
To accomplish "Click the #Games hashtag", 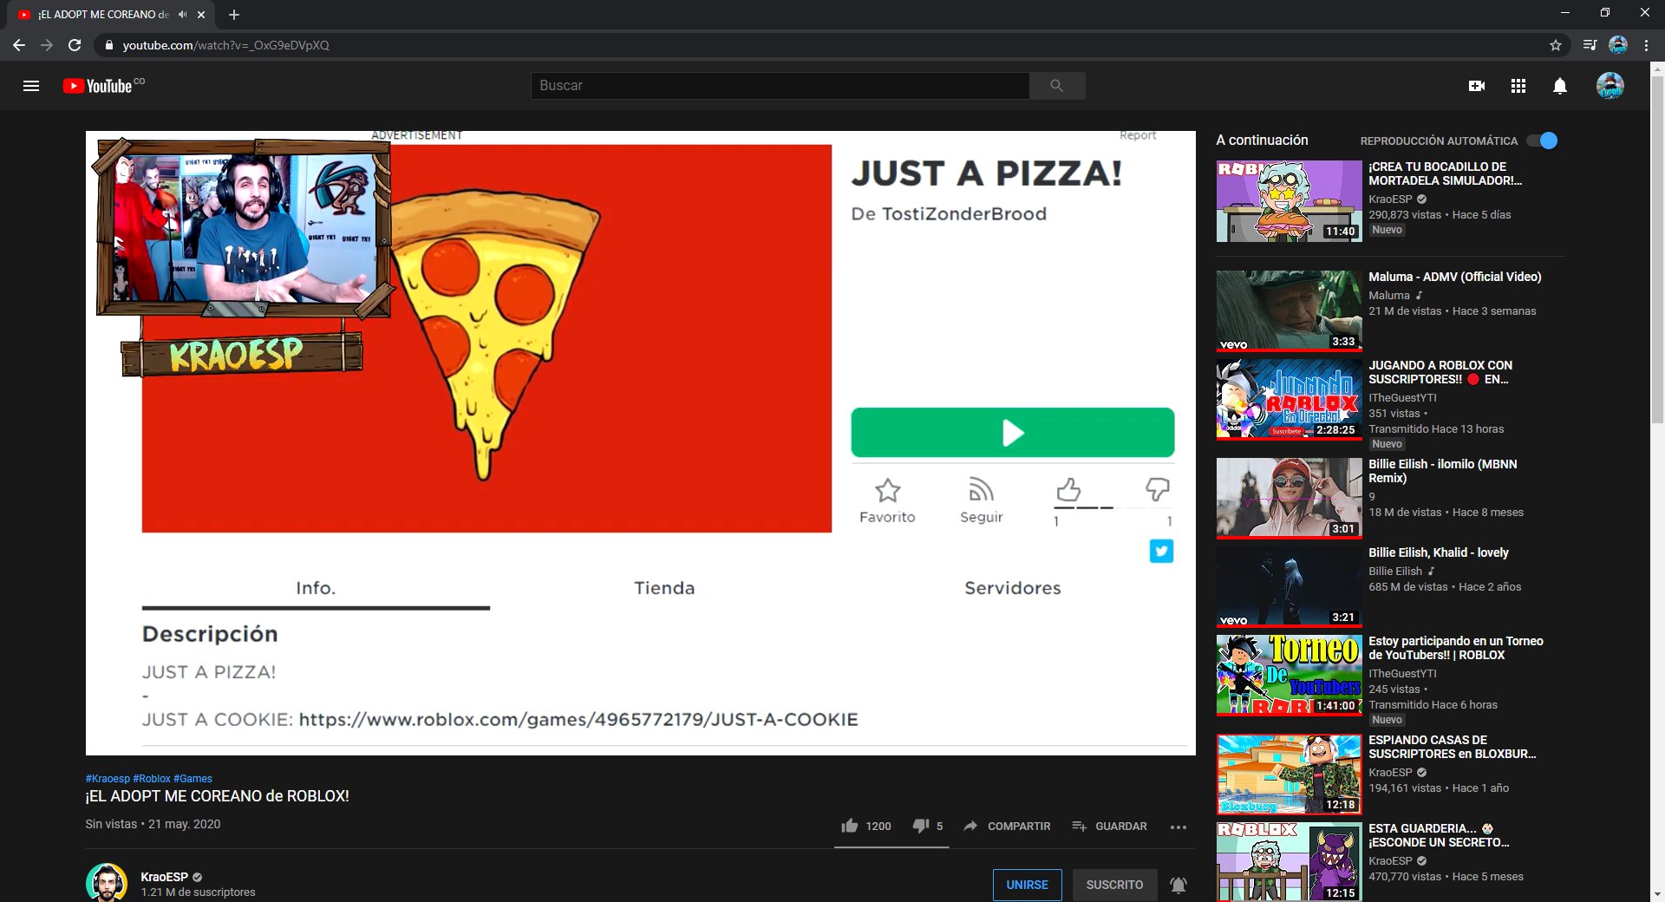I will 193,779.
